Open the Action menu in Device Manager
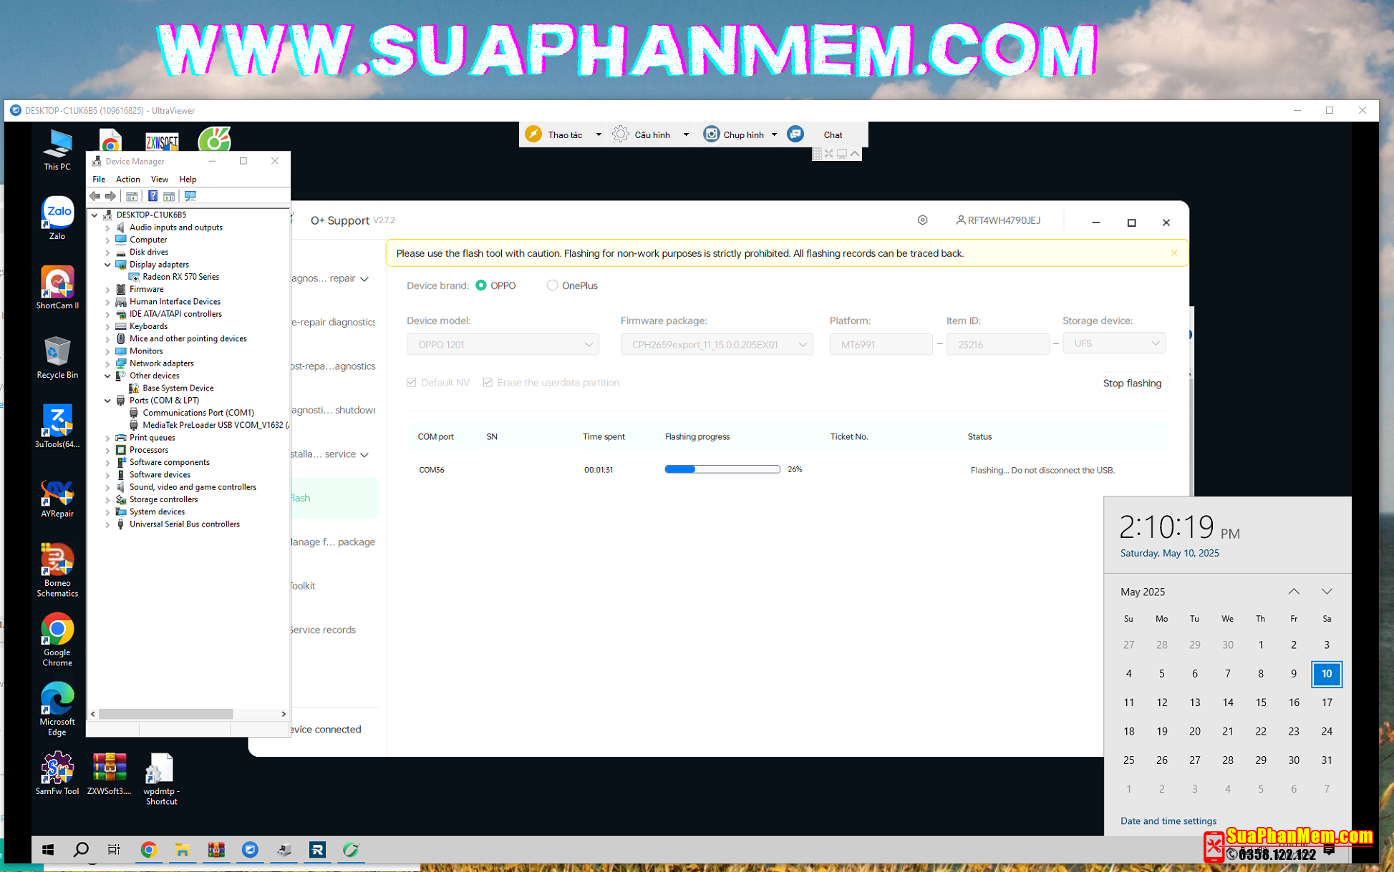 tap(127, 180)
